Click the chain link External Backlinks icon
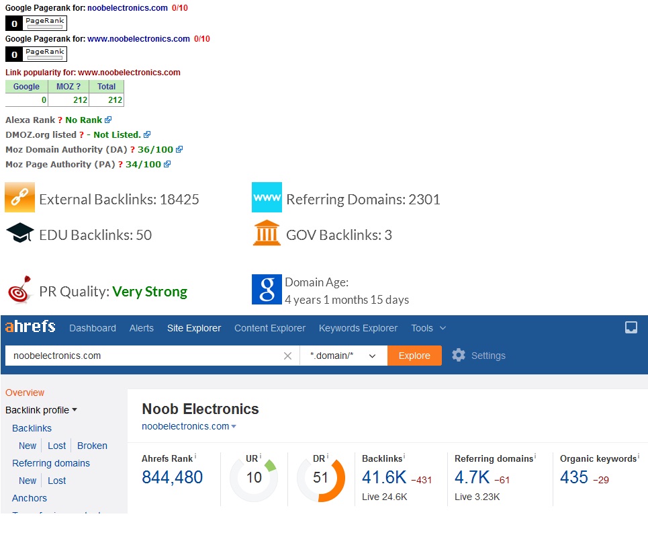 (x=19, y=198)
